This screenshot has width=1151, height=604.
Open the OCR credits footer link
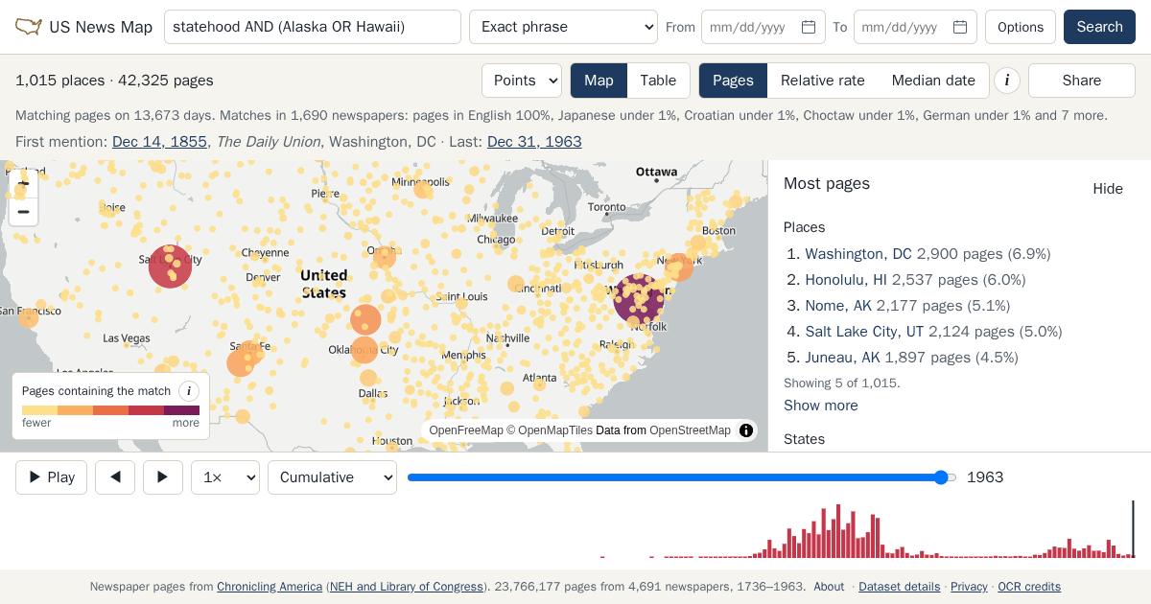(x=1029, y=587)
